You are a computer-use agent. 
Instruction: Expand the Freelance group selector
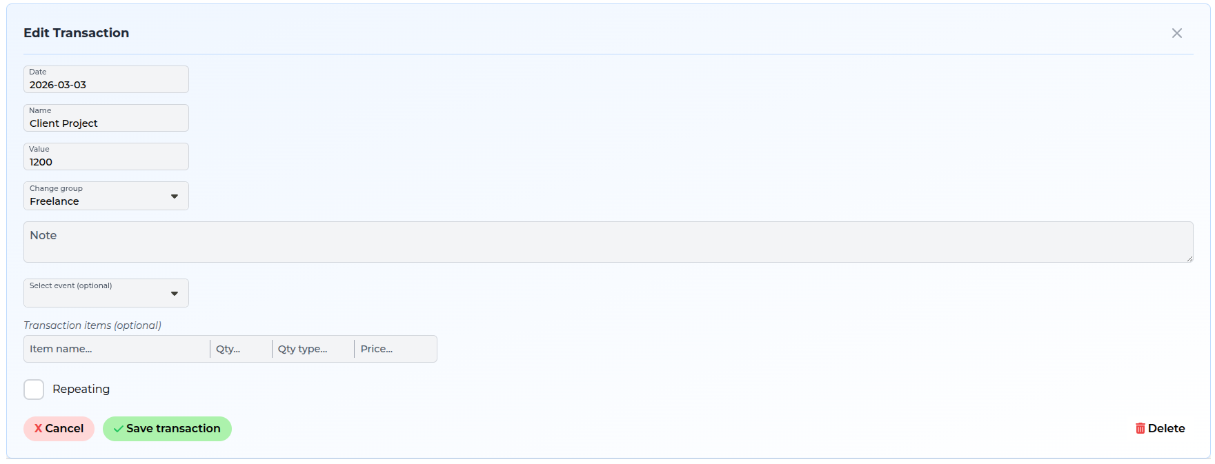tap(106, 196)
